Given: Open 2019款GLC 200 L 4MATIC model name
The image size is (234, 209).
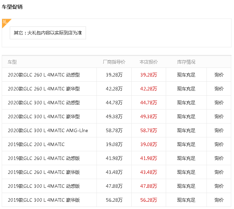Looking at the screenshot, I should pos(36,144).
